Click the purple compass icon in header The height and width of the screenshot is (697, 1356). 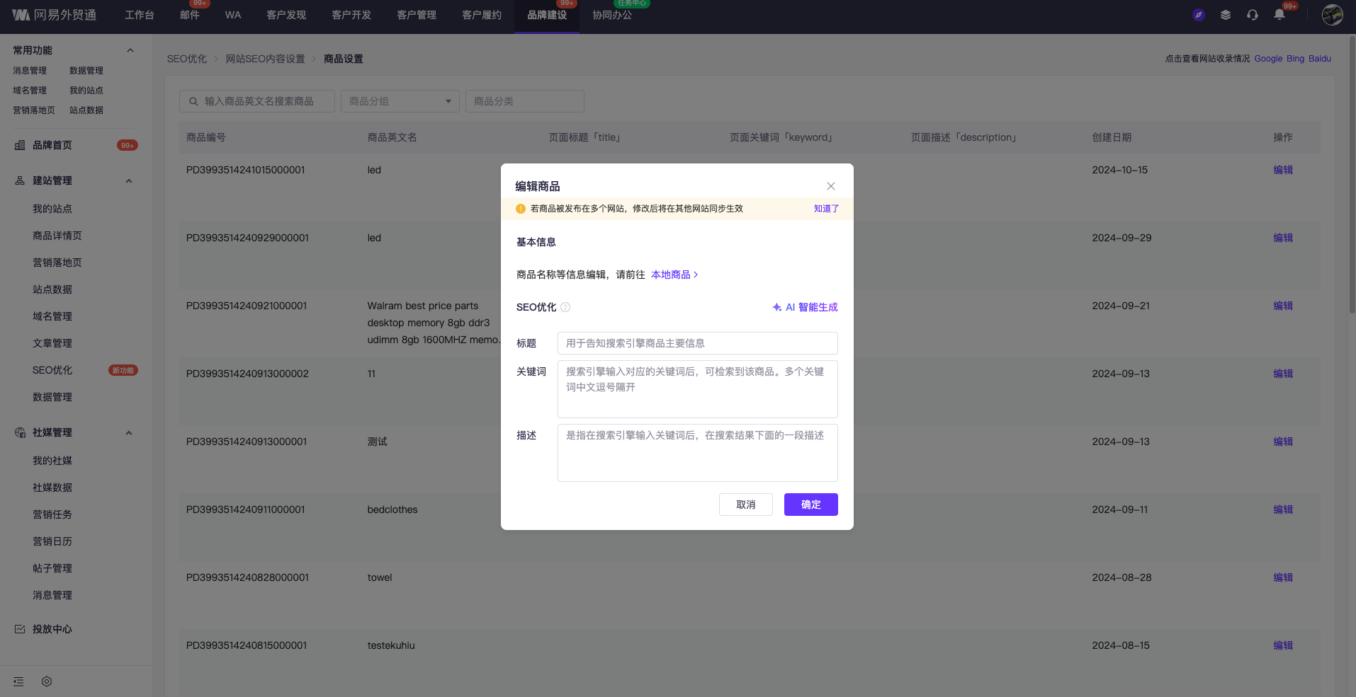click(x=1198, y=15)
